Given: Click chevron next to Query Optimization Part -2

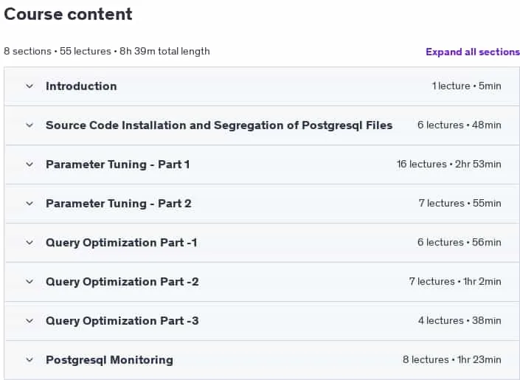Looking at the screenshot, I should click(30, 282).
